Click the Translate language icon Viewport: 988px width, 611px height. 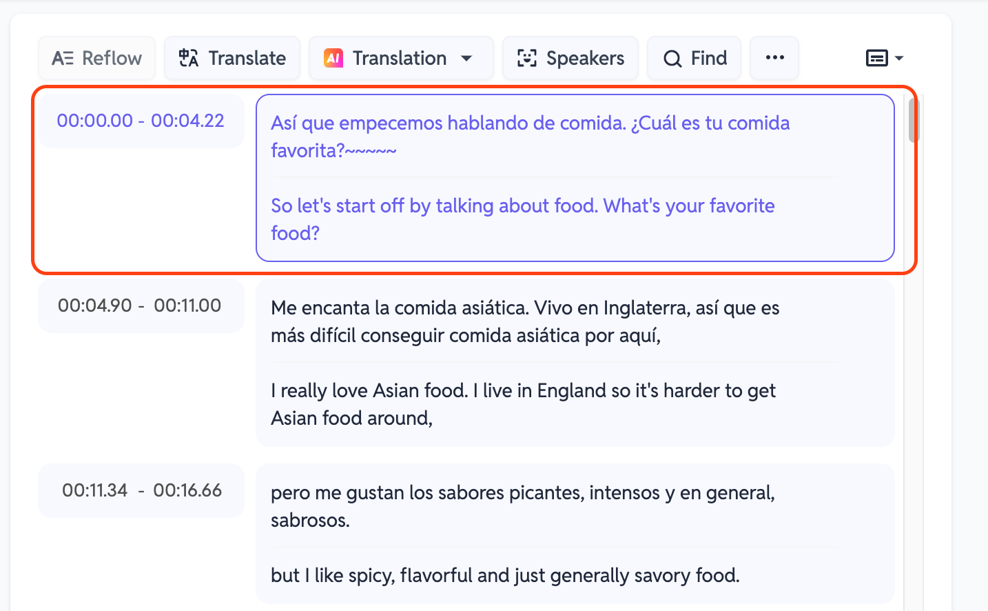pos(189,59)
